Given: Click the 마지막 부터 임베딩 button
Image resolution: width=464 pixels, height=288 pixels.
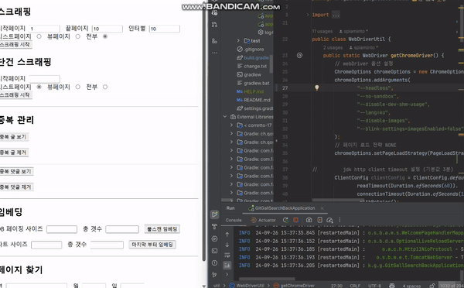Looking at the screenshot, I should [152, 245].
